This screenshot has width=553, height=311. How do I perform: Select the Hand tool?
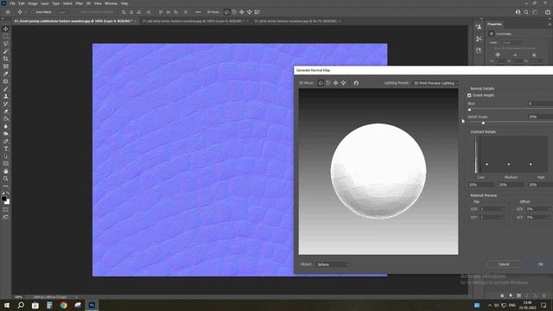pos(6,171)
